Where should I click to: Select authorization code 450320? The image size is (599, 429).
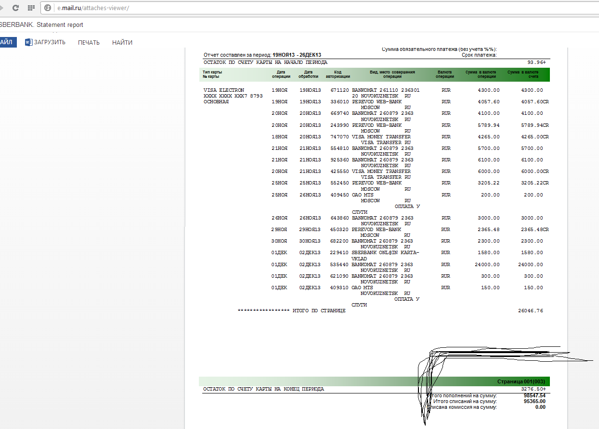click(339, 230)
